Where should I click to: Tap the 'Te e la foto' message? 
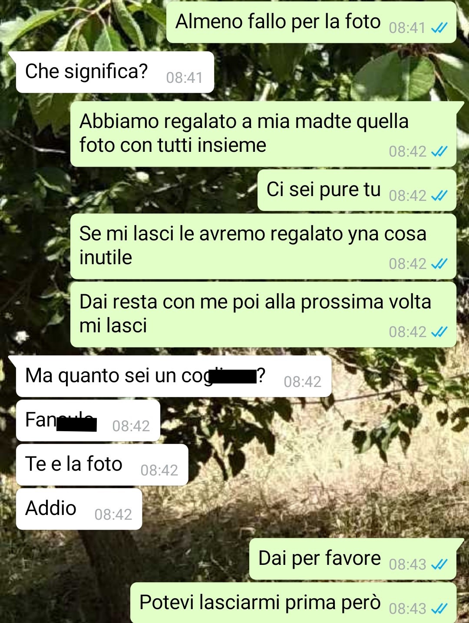[102, 465]
